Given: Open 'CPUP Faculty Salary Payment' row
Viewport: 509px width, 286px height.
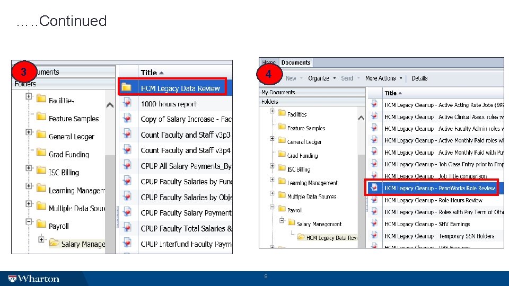Looking at the screenshot, I should coord(175,213).
